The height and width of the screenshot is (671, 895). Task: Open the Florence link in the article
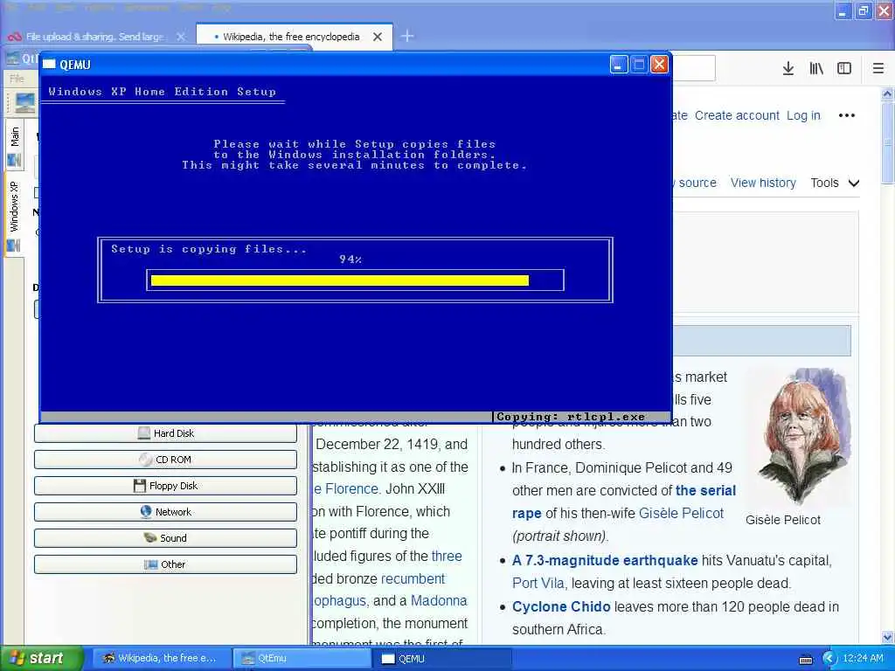351,489
